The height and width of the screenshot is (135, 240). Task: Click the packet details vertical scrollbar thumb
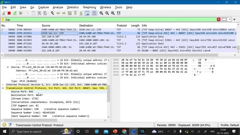108,93
